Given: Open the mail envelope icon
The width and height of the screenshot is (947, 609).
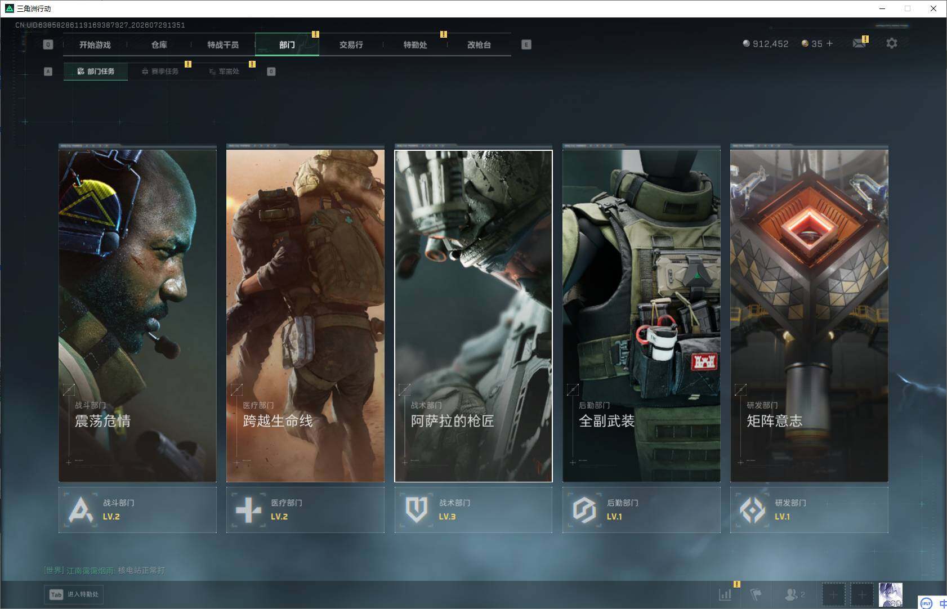Looking at the screenshot, I should tap(859, 43).
